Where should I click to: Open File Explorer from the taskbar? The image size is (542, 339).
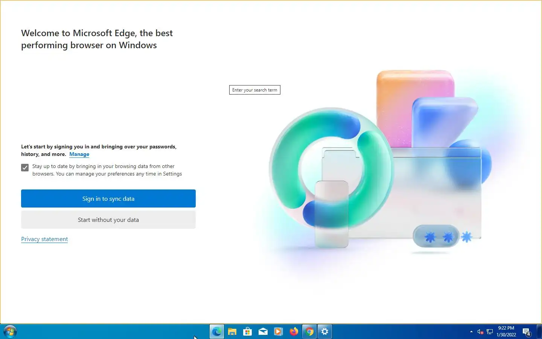click(232, 331)
